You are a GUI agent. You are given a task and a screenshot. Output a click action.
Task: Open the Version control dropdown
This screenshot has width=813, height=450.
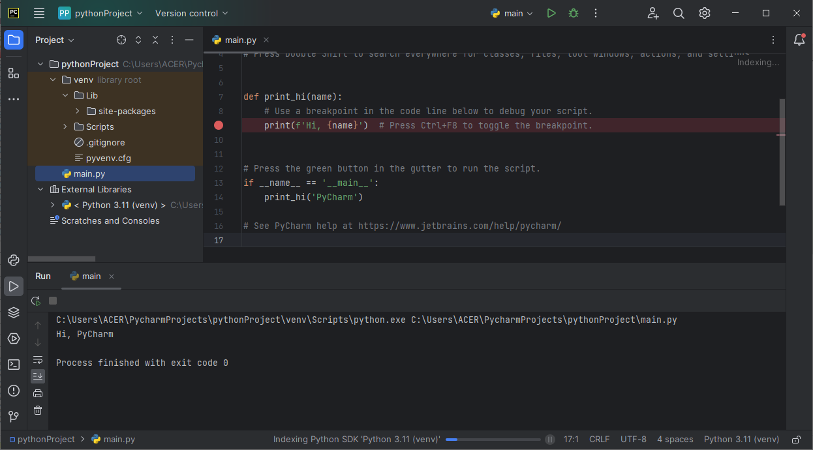point(192,13)
